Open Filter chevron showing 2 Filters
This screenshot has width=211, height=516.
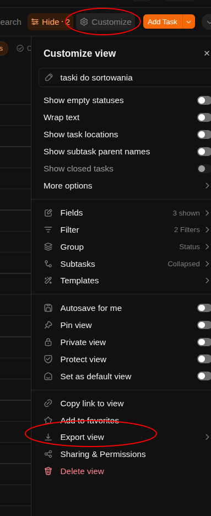coord(207,230)
